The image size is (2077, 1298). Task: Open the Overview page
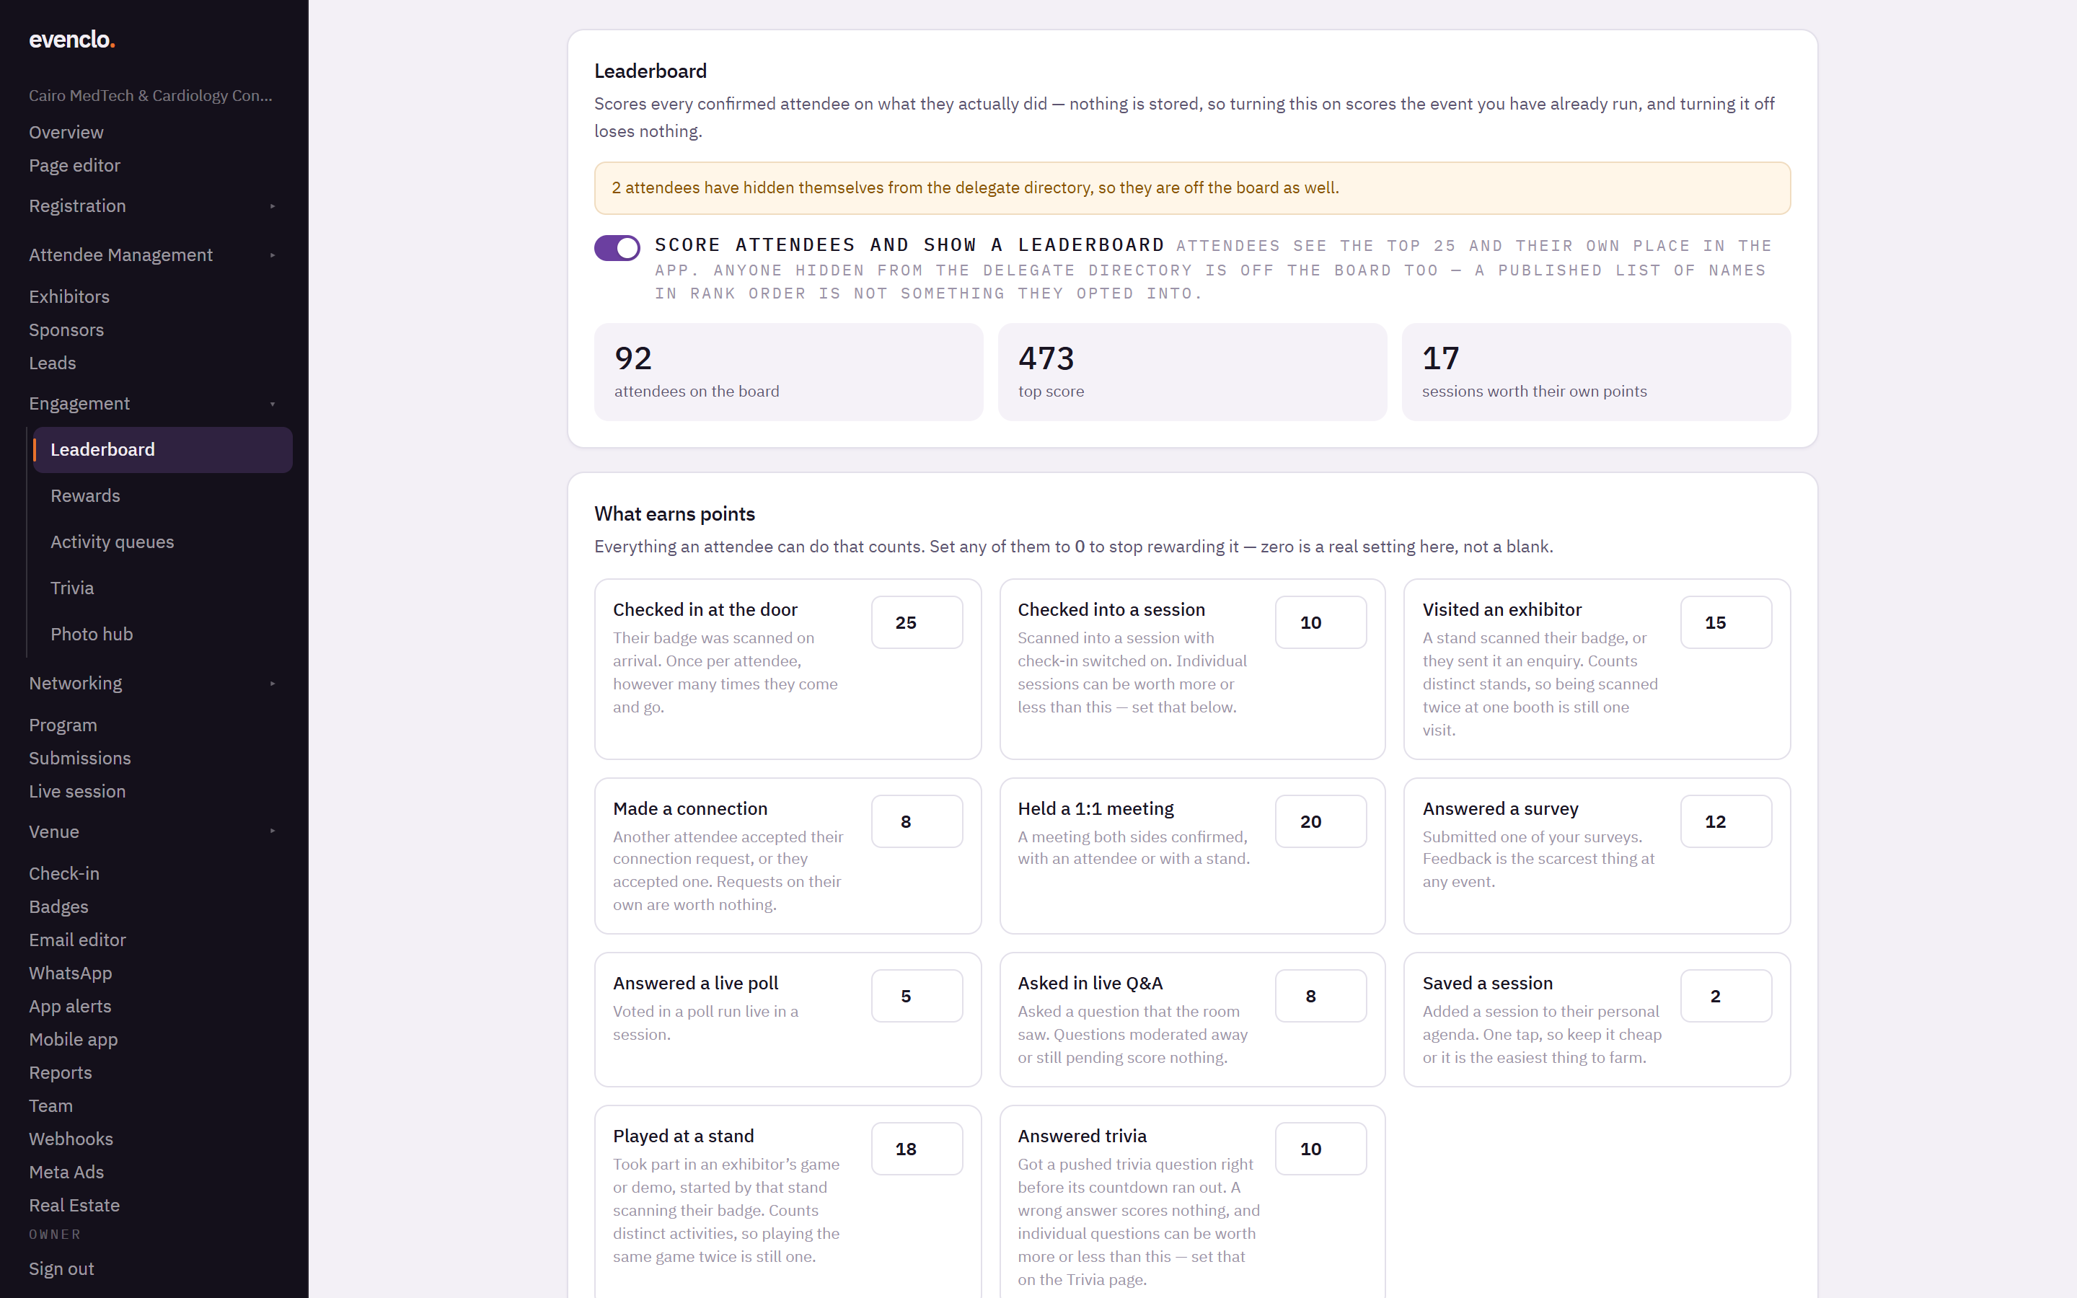point(66,132)
